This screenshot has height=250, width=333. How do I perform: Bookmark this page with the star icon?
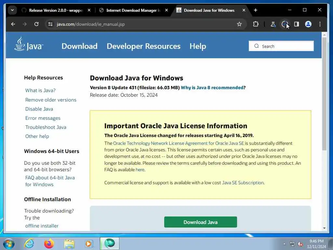tap(239, 24)
